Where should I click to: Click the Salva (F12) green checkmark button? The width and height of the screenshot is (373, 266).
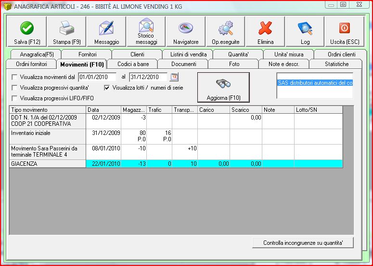coord(27,31)
